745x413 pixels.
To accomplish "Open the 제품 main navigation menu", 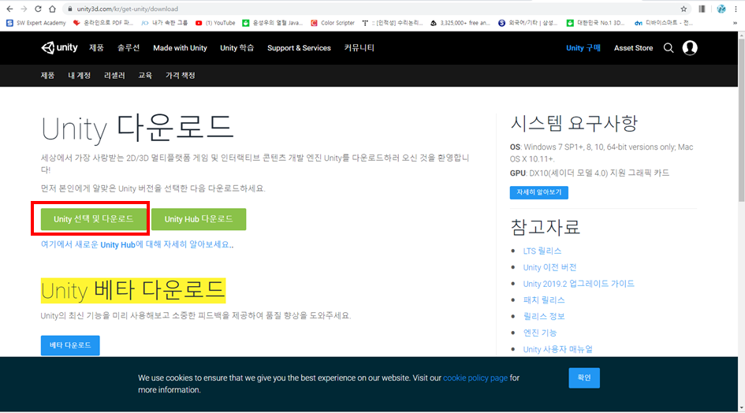I will pyautogui.click(x=96, y=47).
